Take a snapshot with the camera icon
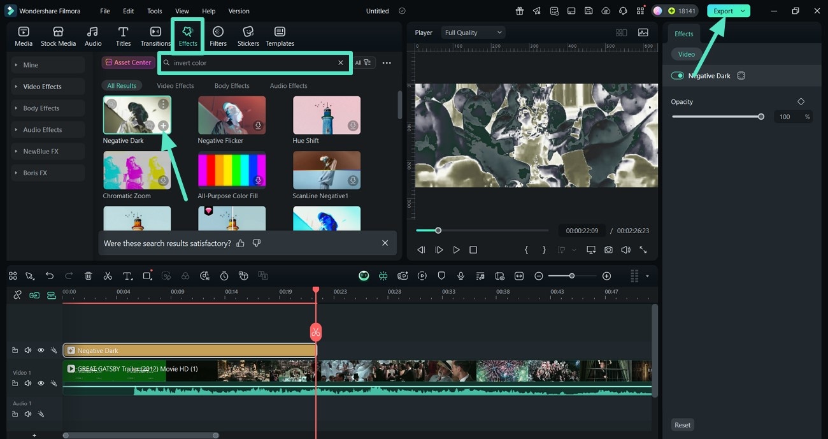 [x=608, y=250]
